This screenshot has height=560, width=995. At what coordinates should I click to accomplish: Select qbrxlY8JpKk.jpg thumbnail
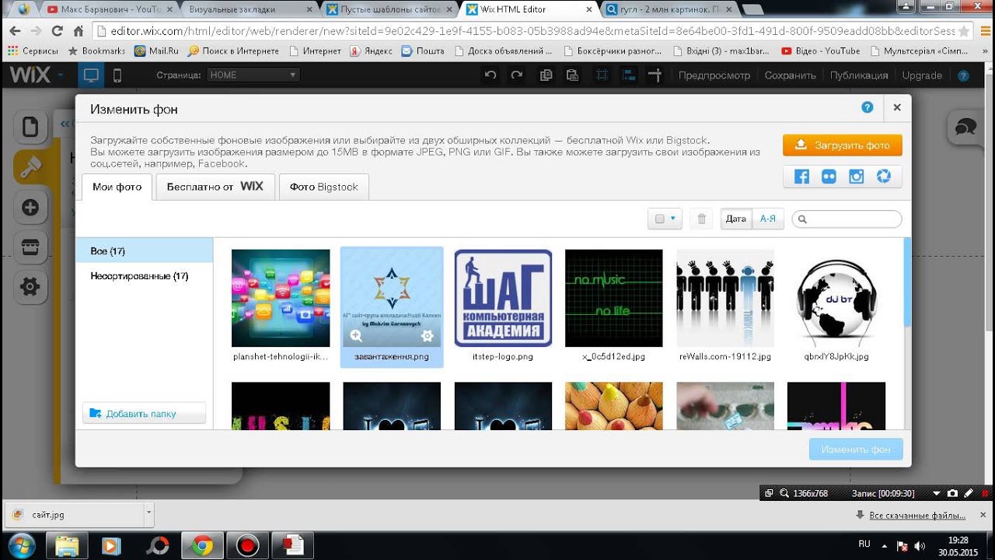[836, 298]
